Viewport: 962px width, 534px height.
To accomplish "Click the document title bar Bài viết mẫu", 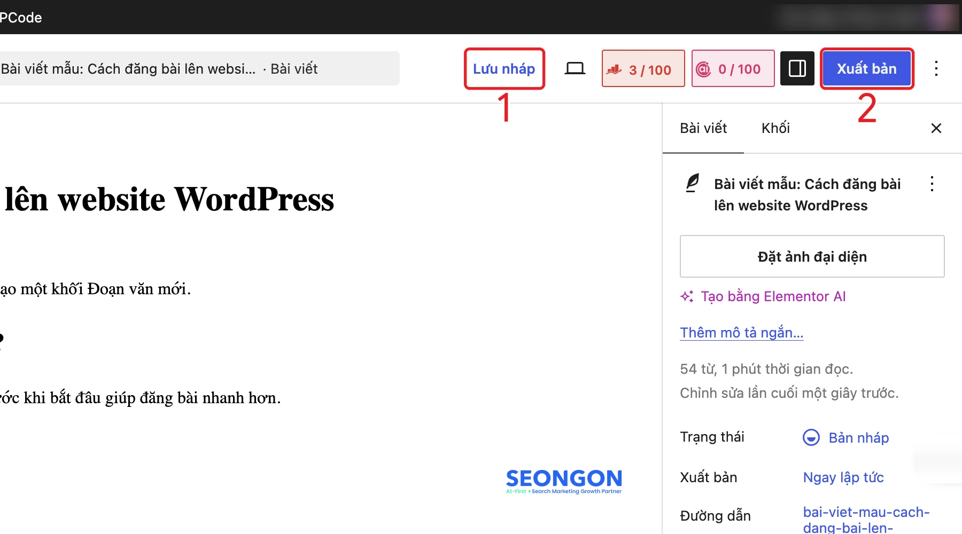I will (199, 68).
